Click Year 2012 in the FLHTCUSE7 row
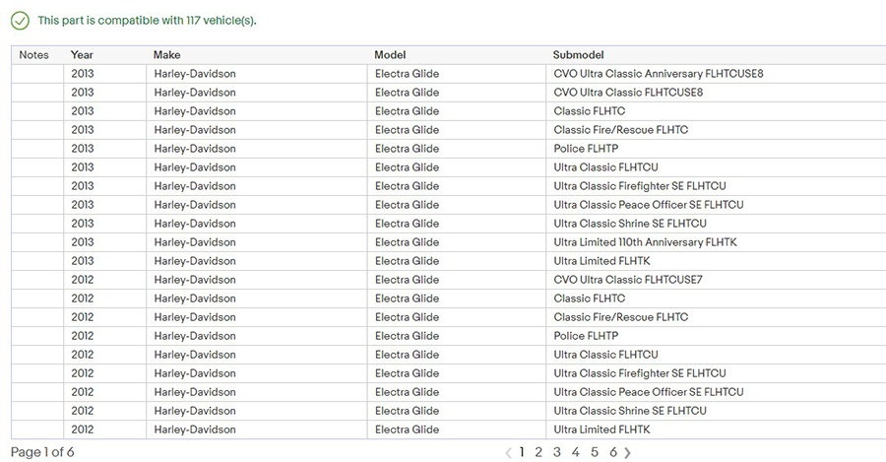The image size is (886, 462). [83, 280]
